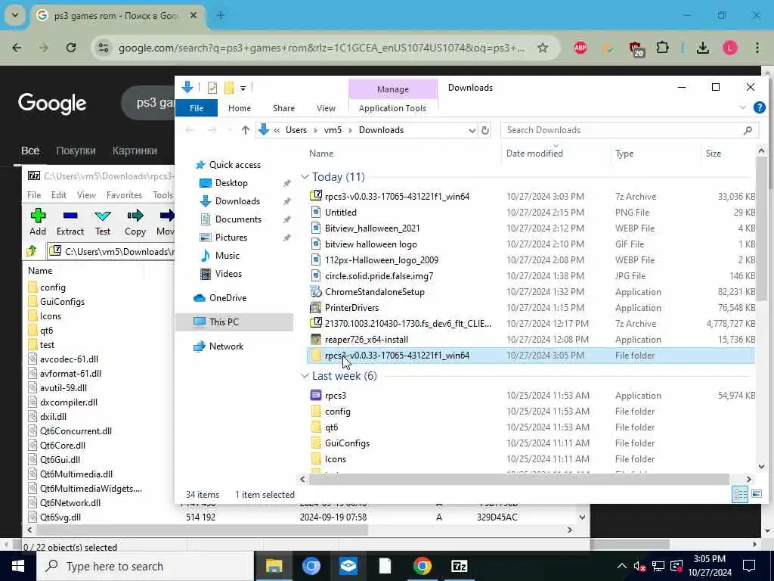Open Chrome downloads icon
Image resolution: width=774 pixels, height=581 pixels.
(702, 48)
